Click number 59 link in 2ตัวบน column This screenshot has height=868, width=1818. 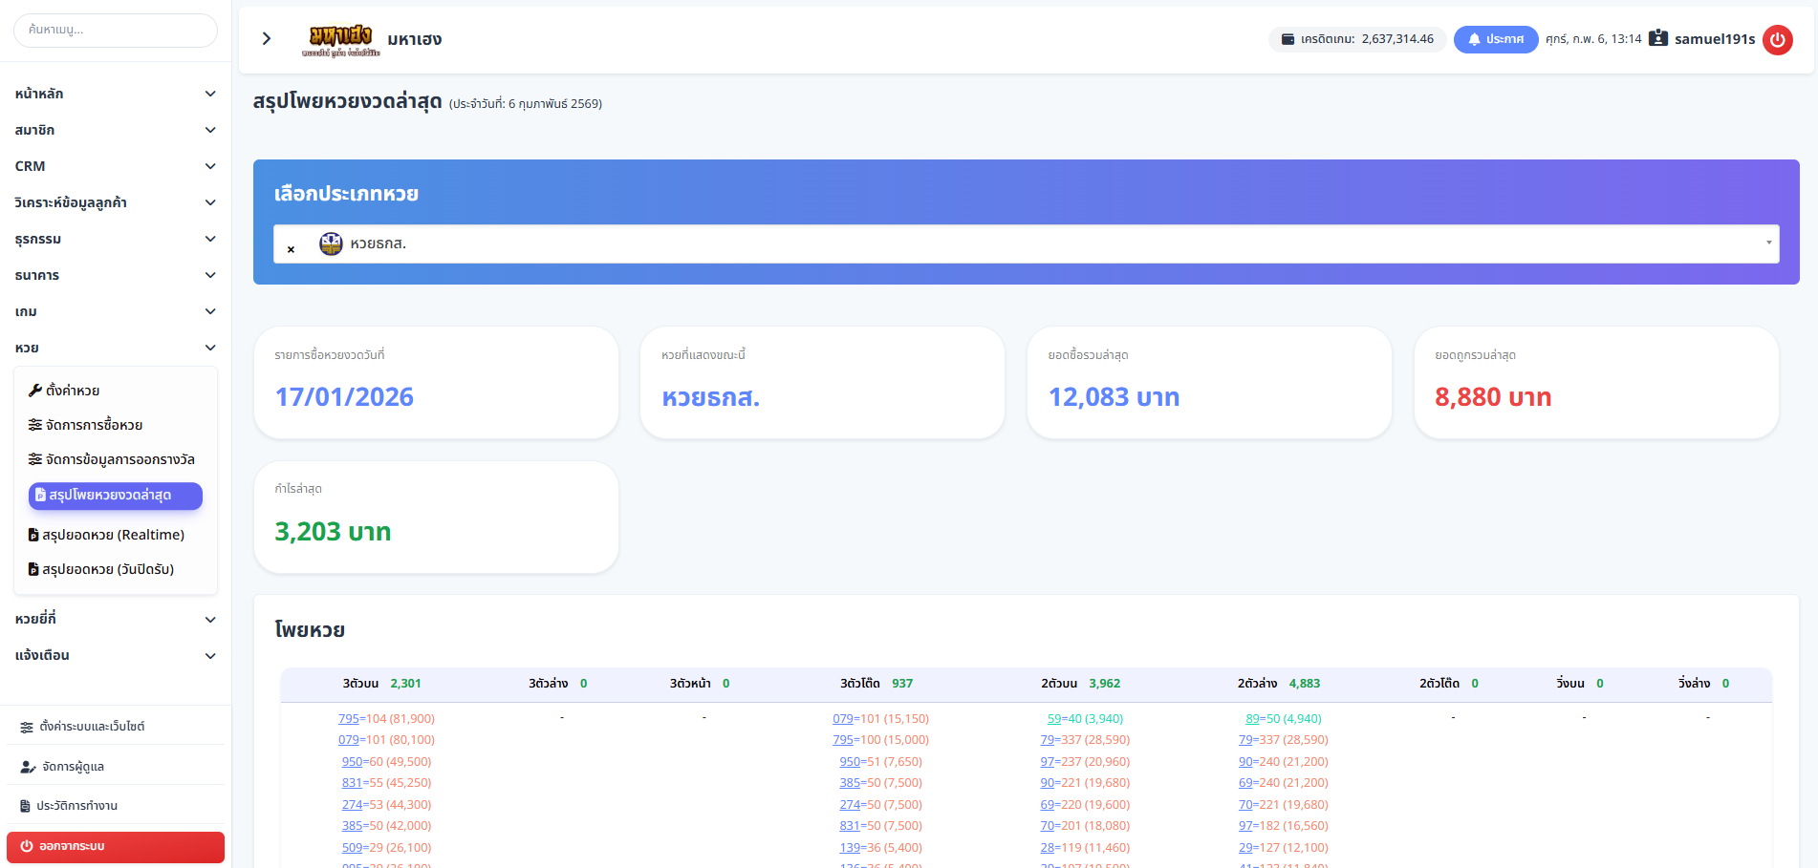tap(1053, 719)
